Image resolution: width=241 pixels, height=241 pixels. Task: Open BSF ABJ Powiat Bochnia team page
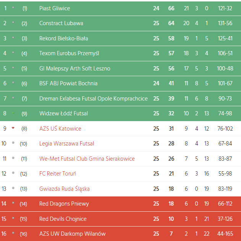pos(68,83)
